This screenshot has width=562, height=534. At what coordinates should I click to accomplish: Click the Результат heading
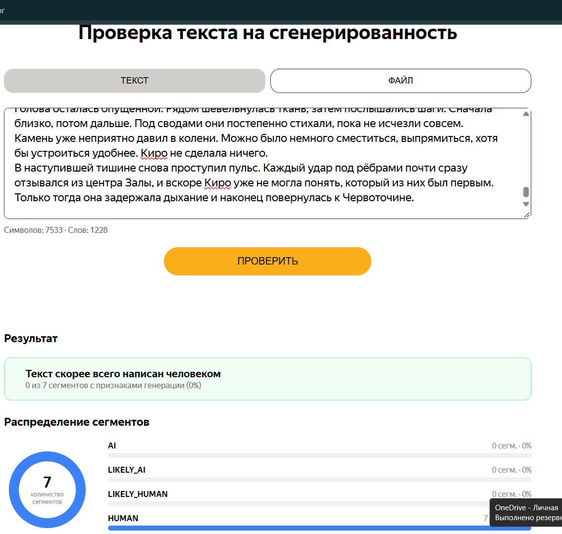pyautogui.click(x=31, y=339)
